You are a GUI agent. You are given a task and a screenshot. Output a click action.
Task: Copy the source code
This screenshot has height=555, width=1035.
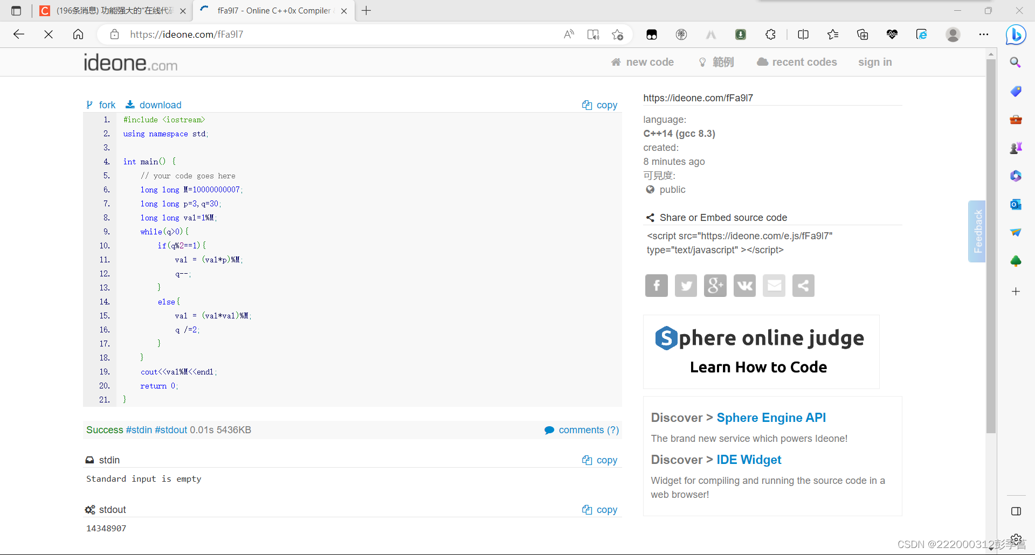click(599, 105)
